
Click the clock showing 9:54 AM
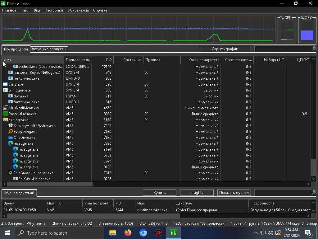coord(291,230)
